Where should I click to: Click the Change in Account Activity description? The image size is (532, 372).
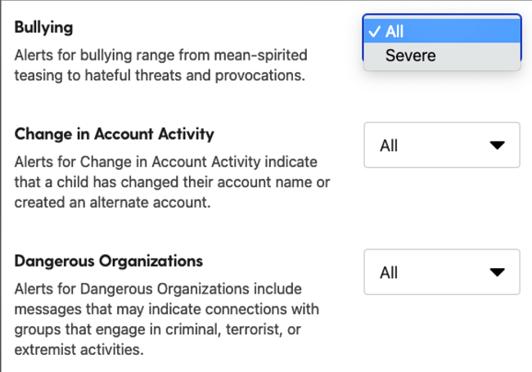[x=172, y=182]
